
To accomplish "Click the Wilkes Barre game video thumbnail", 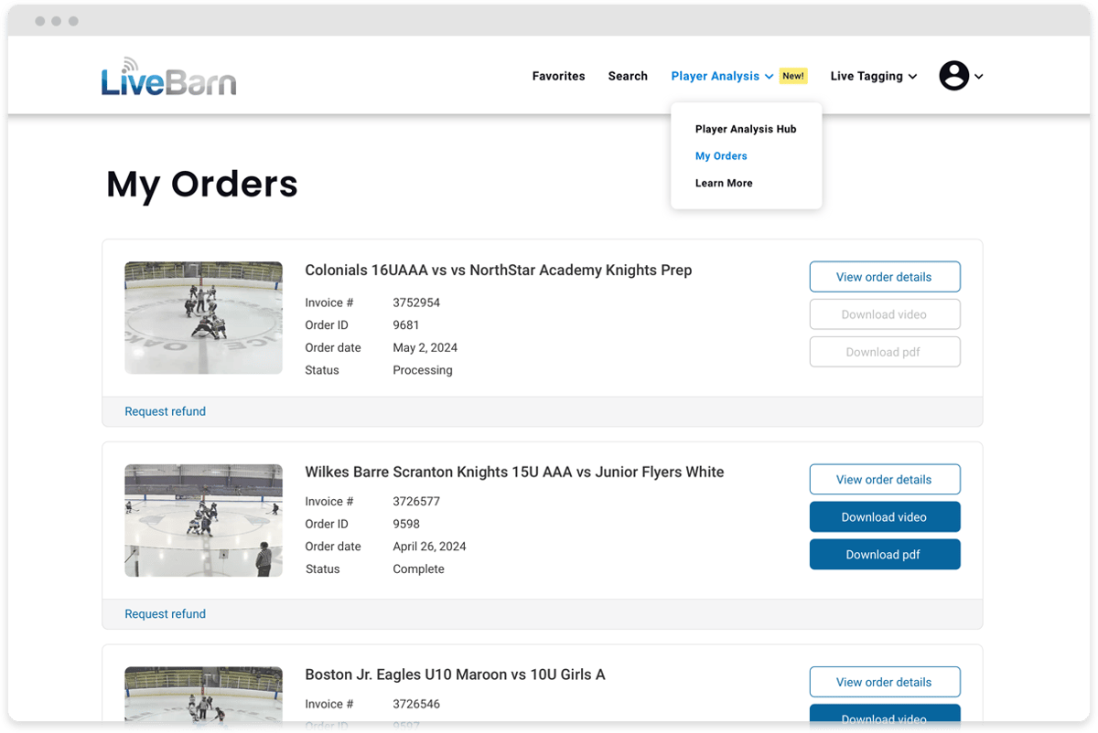I will (203, 520).
